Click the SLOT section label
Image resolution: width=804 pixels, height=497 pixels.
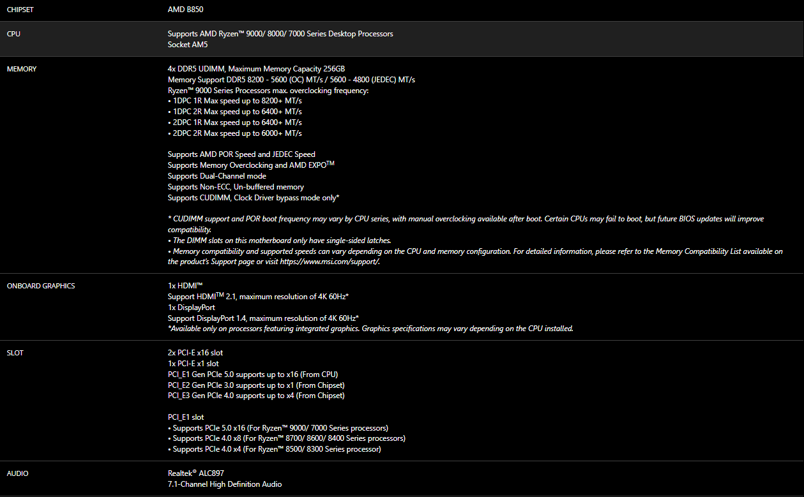15,353
